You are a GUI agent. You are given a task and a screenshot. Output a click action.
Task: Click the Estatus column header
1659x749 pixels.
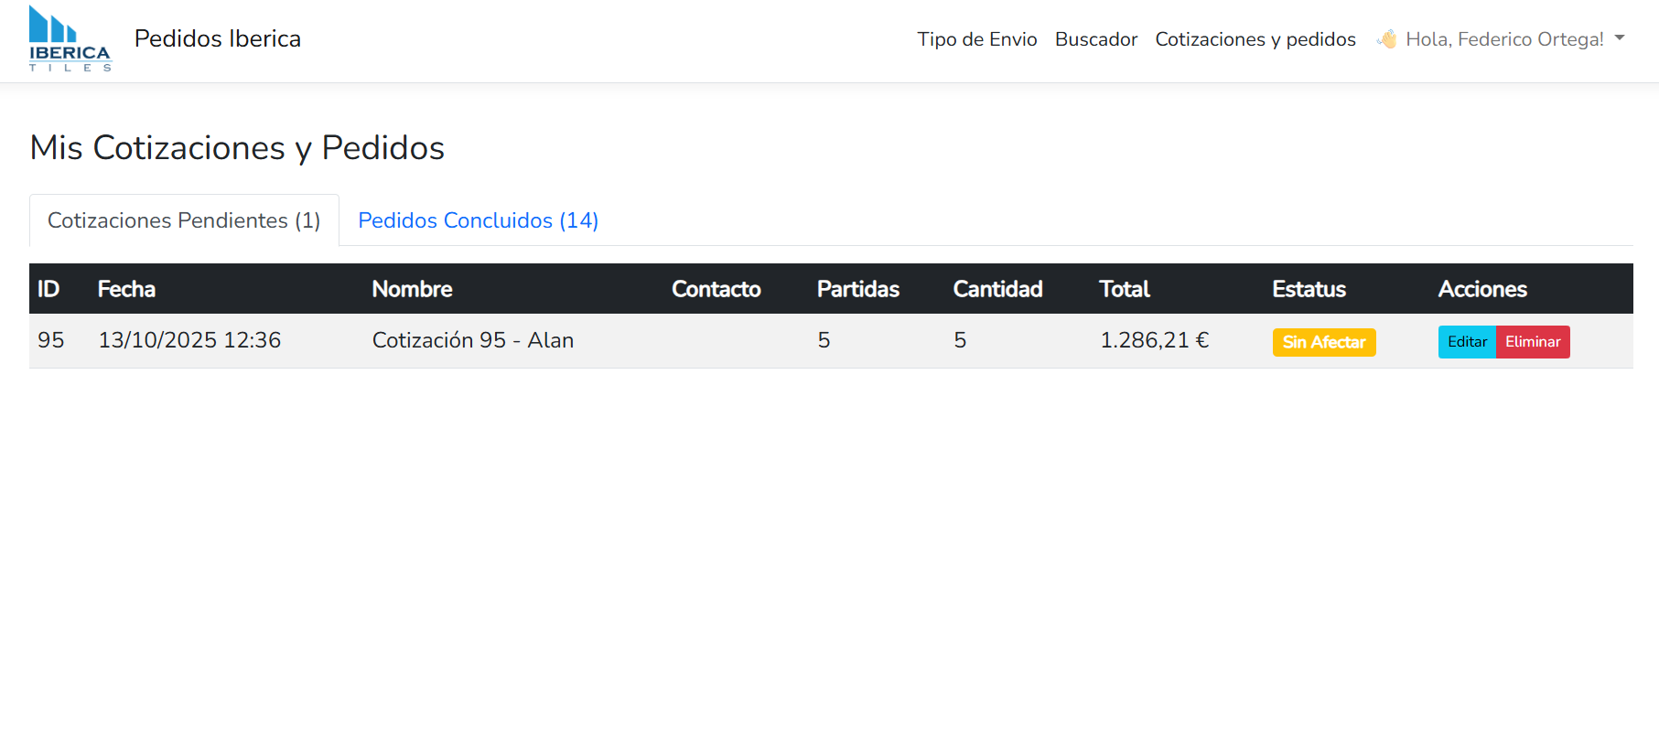[1309, 289]
